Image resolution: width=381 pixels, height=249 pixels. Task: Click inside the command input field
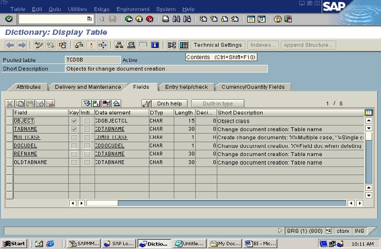coord(53,19)
